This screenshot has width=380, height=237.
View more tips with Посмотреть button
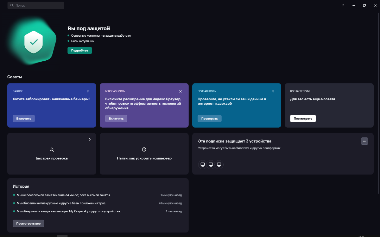point(303,118)
